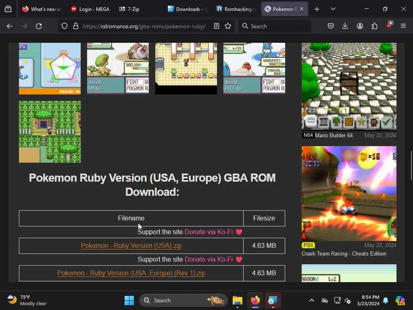This screenshot has width=413, height=310.
Task: Click the no-sync cloud tray icon
Action: 325,300
